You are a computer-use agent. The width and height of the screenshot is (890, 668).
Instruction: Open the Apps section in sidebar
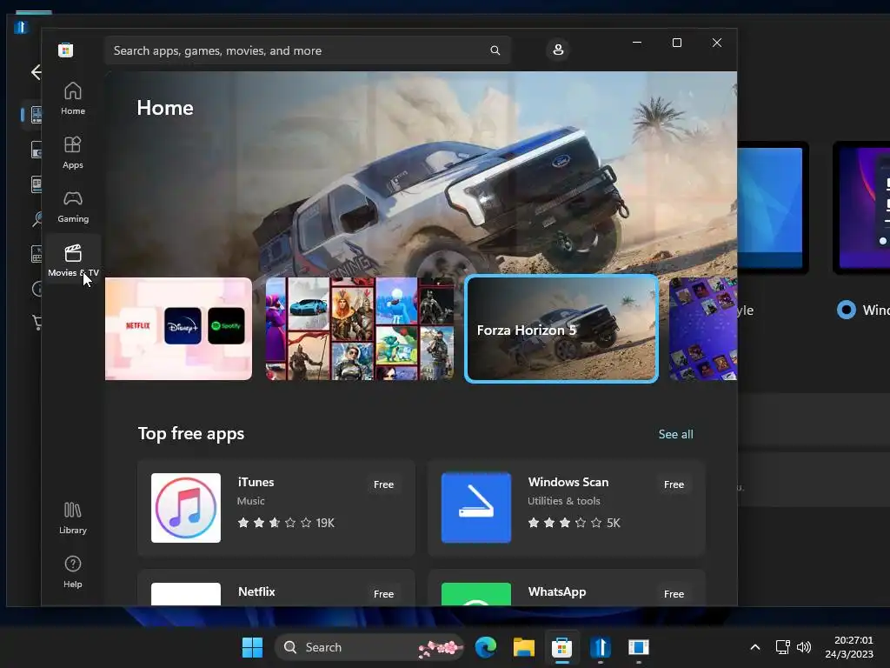tap(73, 152)
